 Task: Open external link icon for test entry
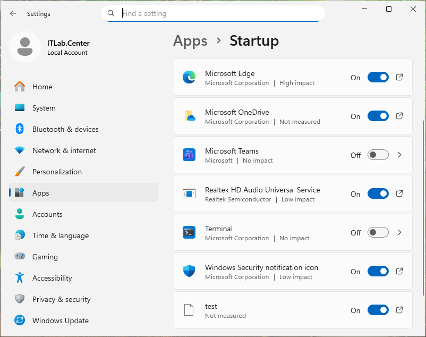click(400, 310)
